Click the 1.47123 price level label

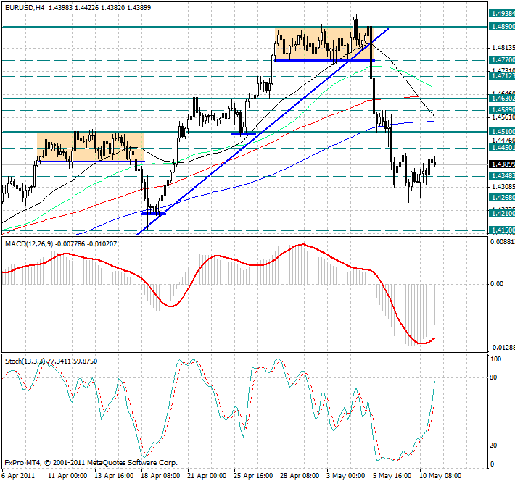[x=502, y=76]
